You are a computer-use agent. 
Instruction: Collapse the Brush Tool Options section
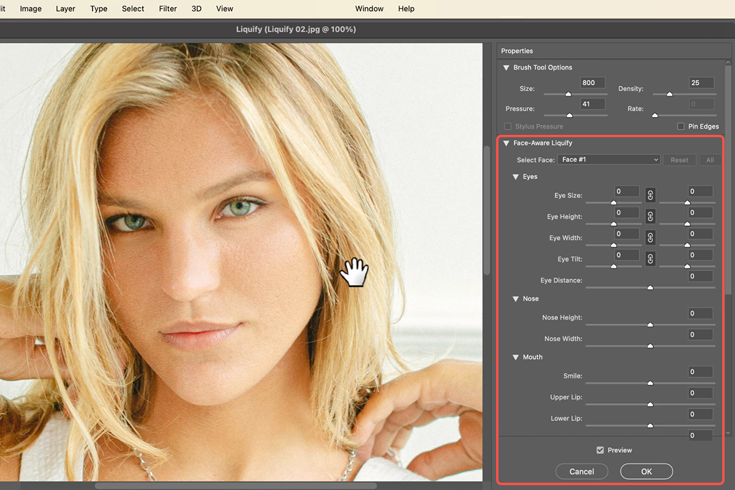(506, 68)
